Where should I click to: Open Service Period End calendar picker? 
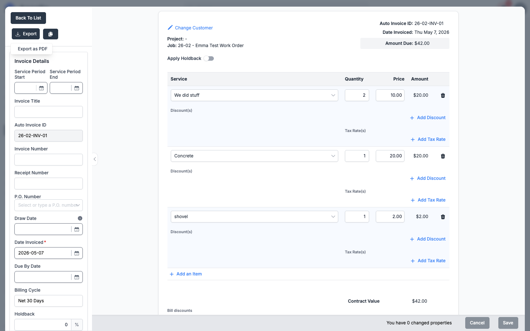click(77, 88)
